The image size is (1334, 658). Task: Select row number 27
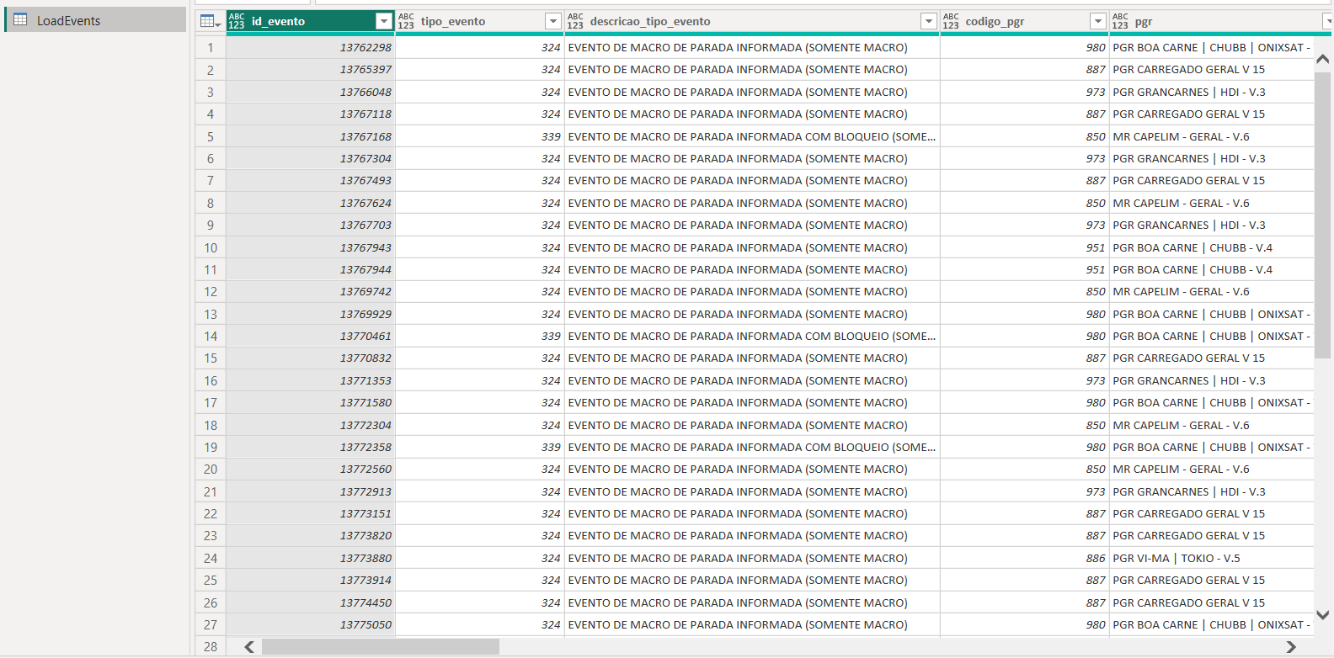pos(211,624)
